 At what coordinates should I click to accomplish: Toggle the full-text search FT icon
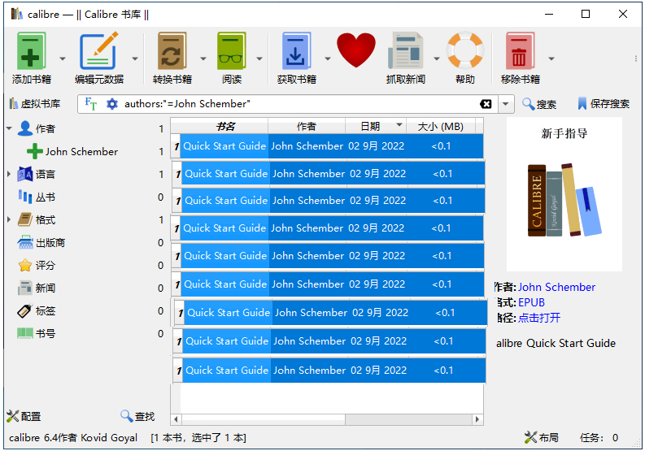(91, 103)
